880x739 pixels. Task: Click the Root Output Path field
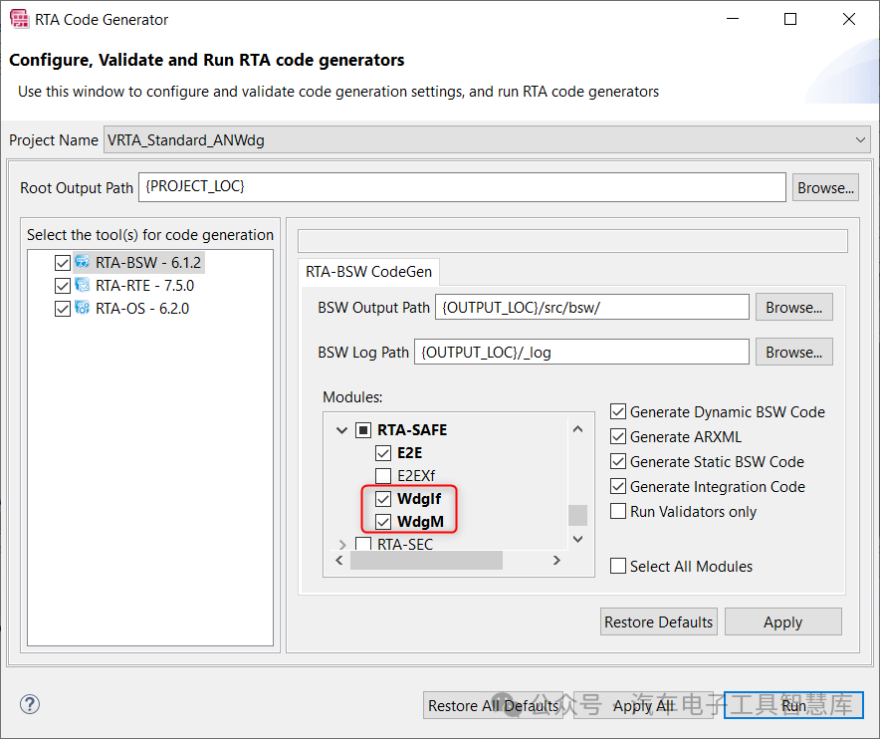pos(462,187)
